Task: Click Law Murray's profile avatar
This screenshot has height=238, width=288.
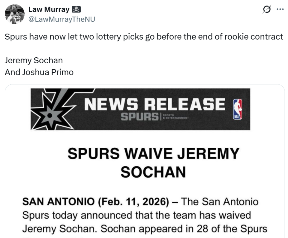Action: 15,14
